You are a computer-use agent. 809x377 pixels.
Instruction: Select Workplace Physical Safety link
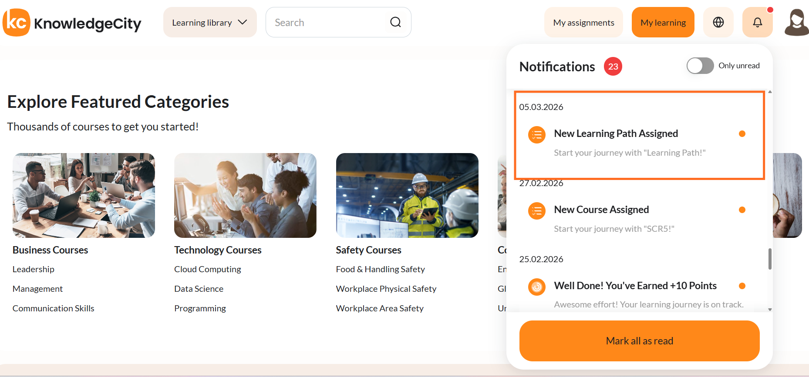click(x=386, y=289)
